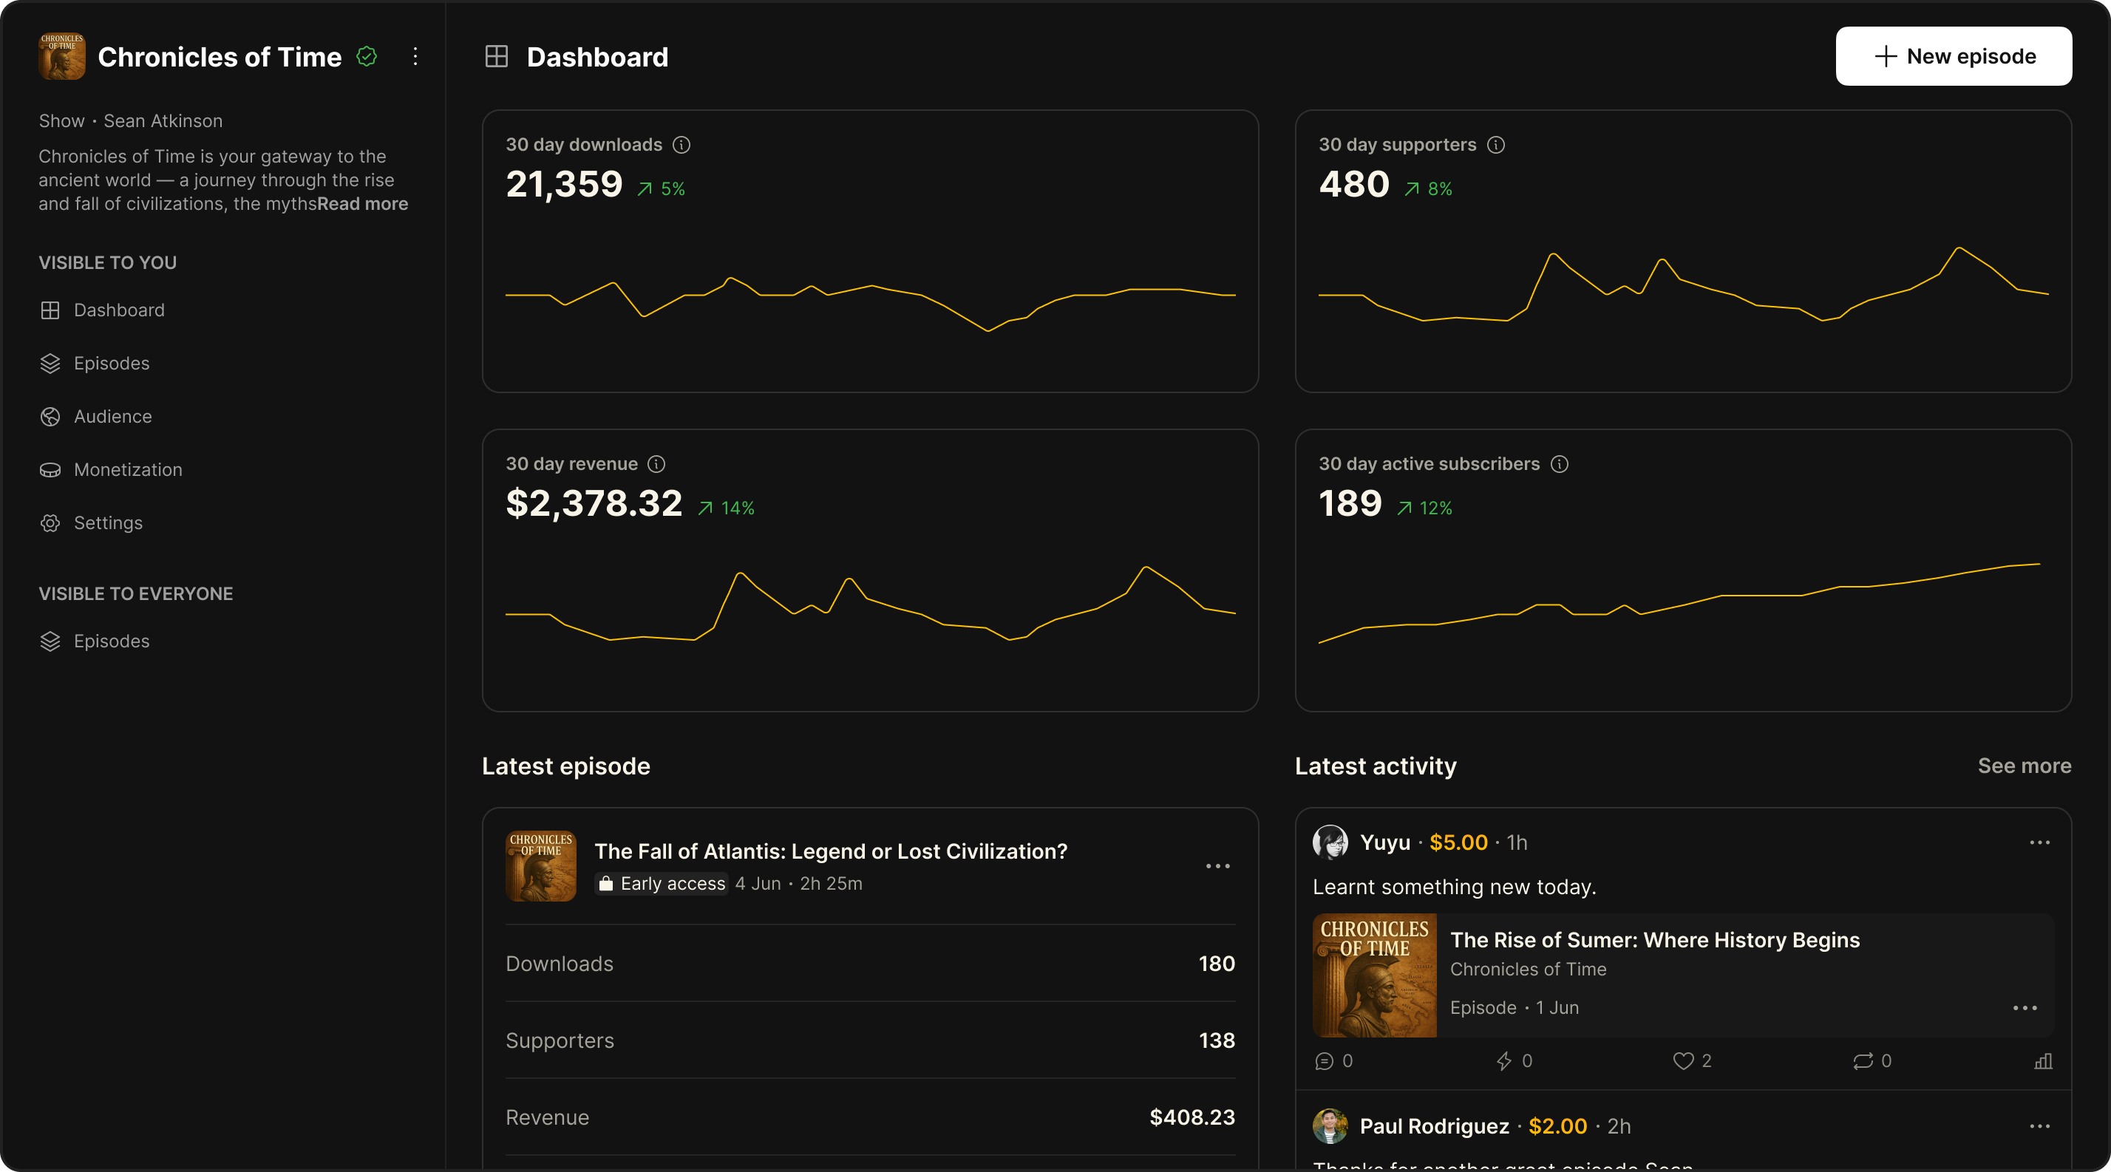The image size is (2111, 1172).
Task: Open vertical dots menu next to show title
Action: 415,56
